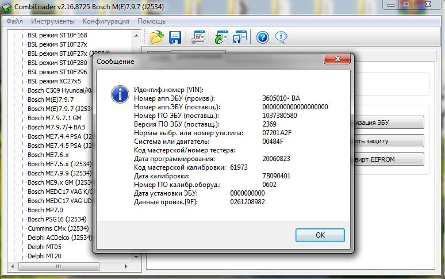The width and height of the screenshot is (445, 279).
Task: Click approval number value 07201A2F
Action: pos(277,133)
